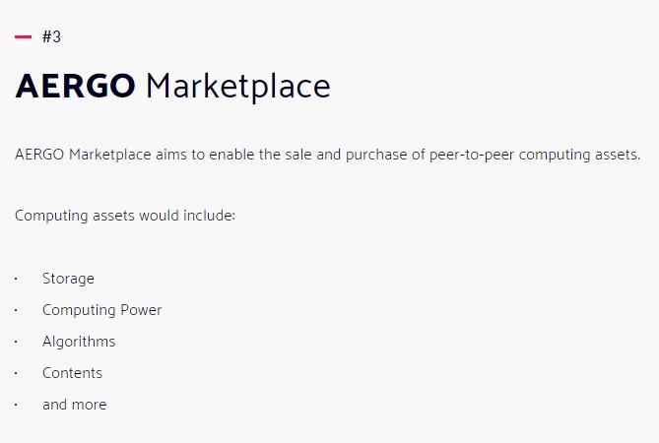Click 'AERGO Marketplace' at the paragraph start
The width and height of the screenshot is (659, 443).
tap(83, 155)
